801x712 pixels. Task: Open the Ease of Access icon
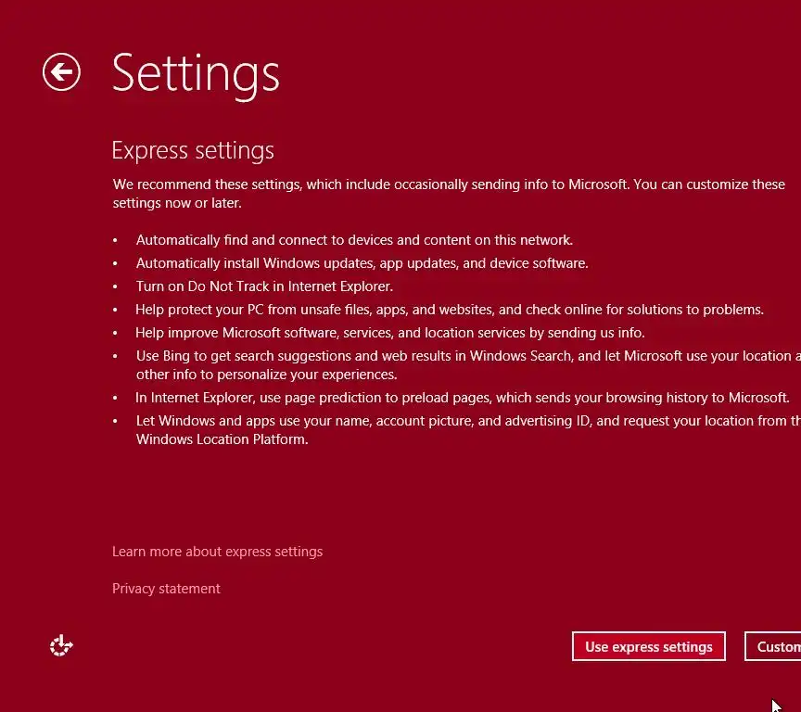click(x=61, y=645)
